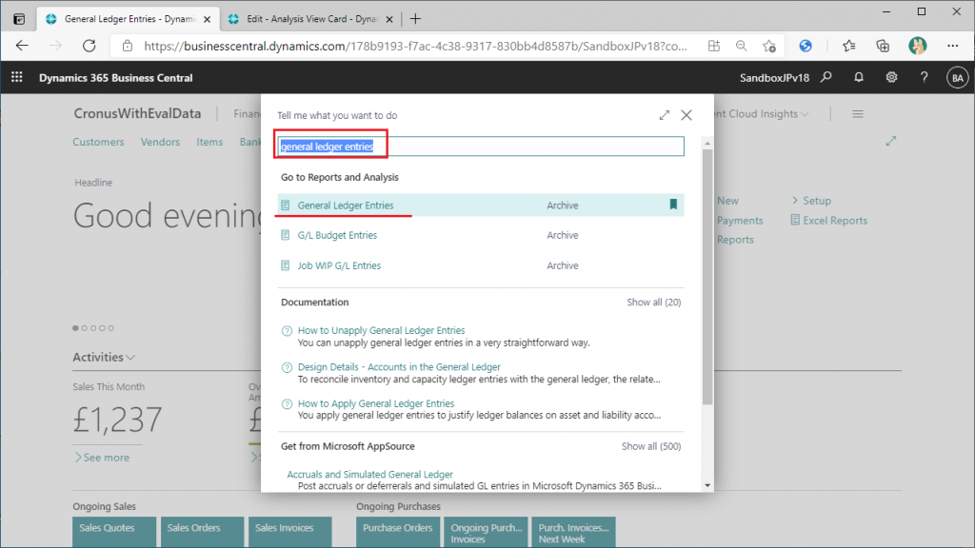Open Items in the navigation menu
Screen dimensions: 975x548
(209, 142)
